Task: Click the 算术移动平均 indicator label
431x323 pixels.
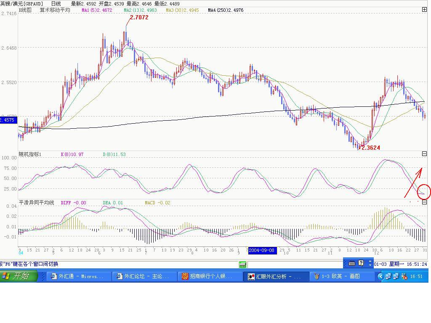Action: (55, 10)
